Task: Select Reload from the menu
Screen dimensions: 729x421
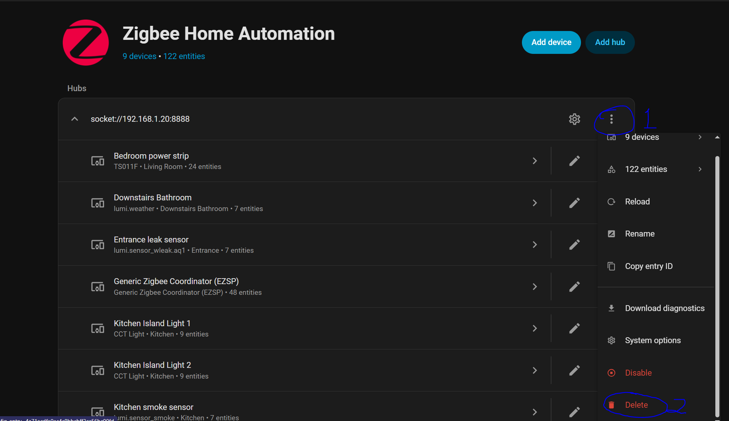Action: [x=637, y=202]
